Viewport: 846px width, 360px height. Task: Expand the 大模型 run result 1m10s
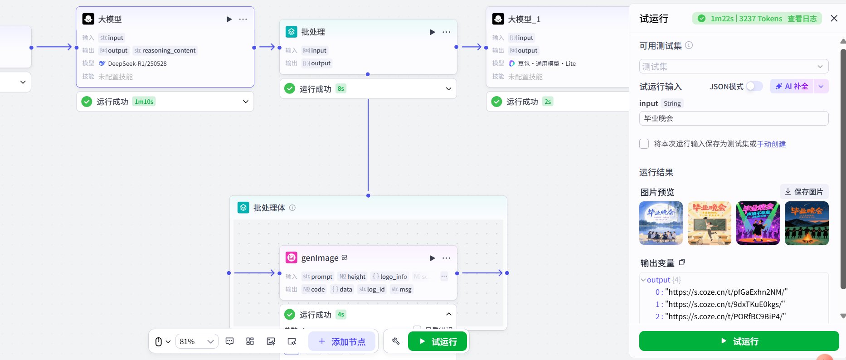[245, 102]
